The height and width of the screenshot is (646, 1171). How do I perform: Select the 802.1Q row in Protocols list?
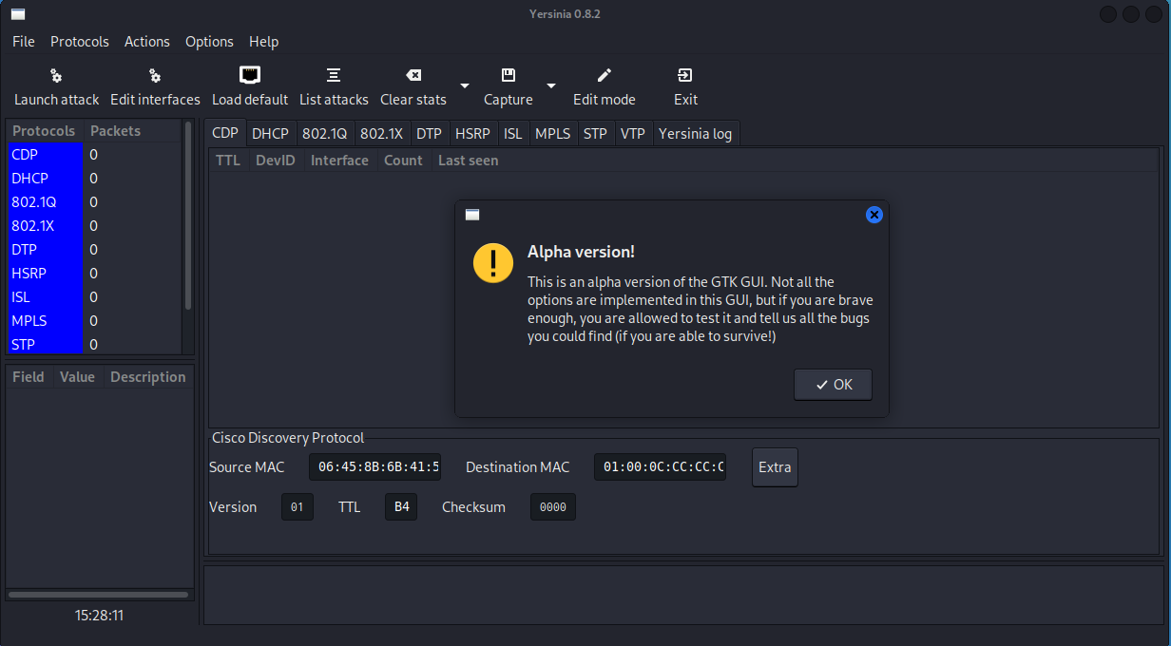93,201
